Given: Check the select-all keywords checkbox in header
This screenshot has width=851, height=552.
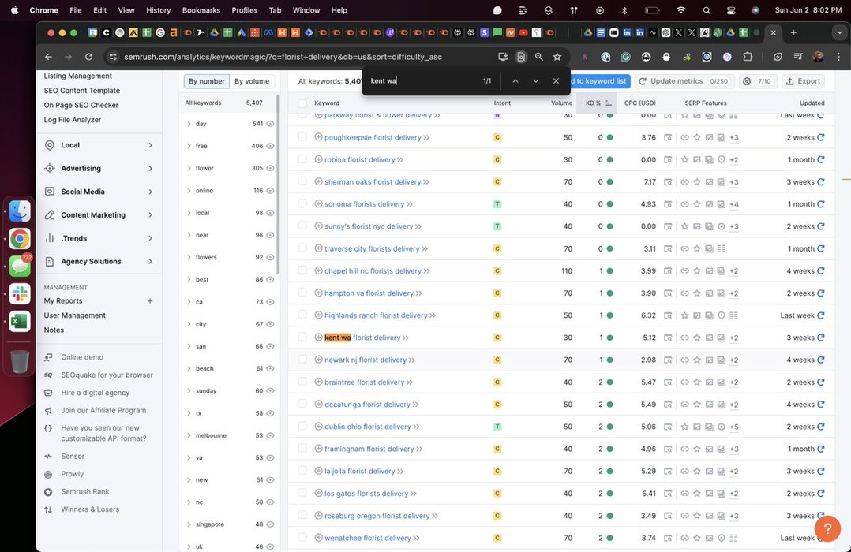Looking at the screenshot, I should [302, 103].
